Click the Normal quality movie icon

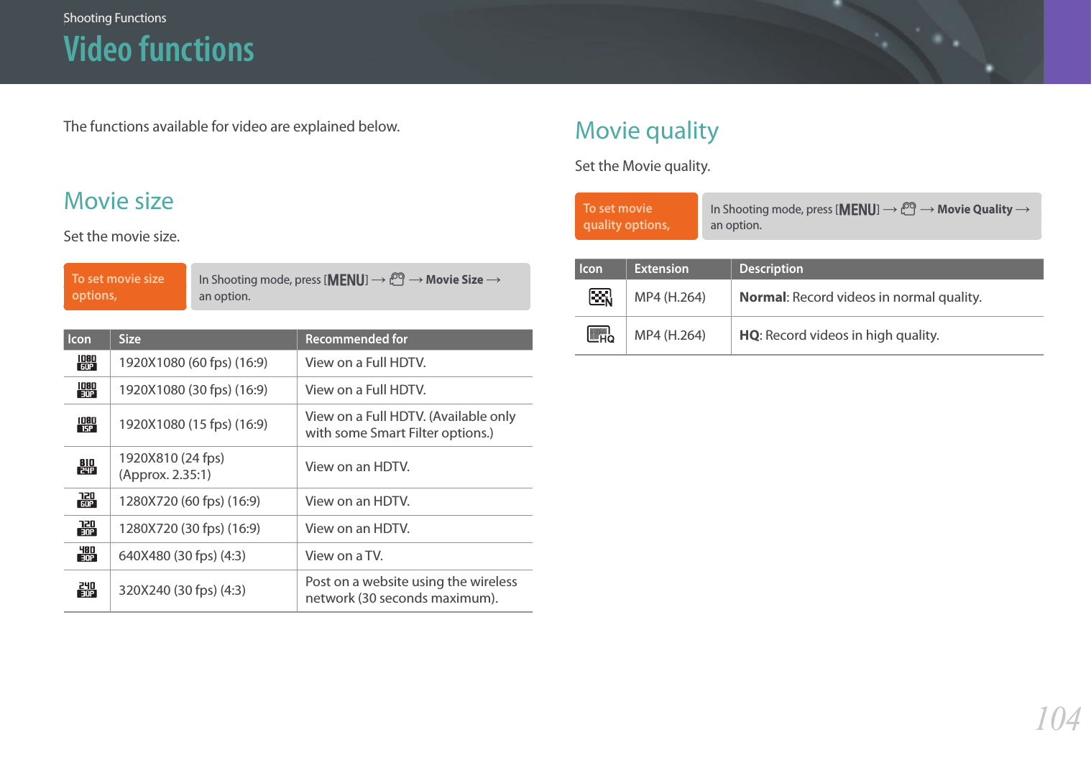[601, 297]
